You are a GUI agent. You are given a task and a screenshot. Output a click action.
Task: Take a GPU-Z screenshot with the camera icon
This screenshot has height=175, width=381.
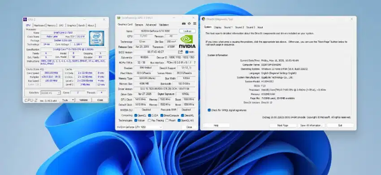pyautogui.click(x=184, y=24)
